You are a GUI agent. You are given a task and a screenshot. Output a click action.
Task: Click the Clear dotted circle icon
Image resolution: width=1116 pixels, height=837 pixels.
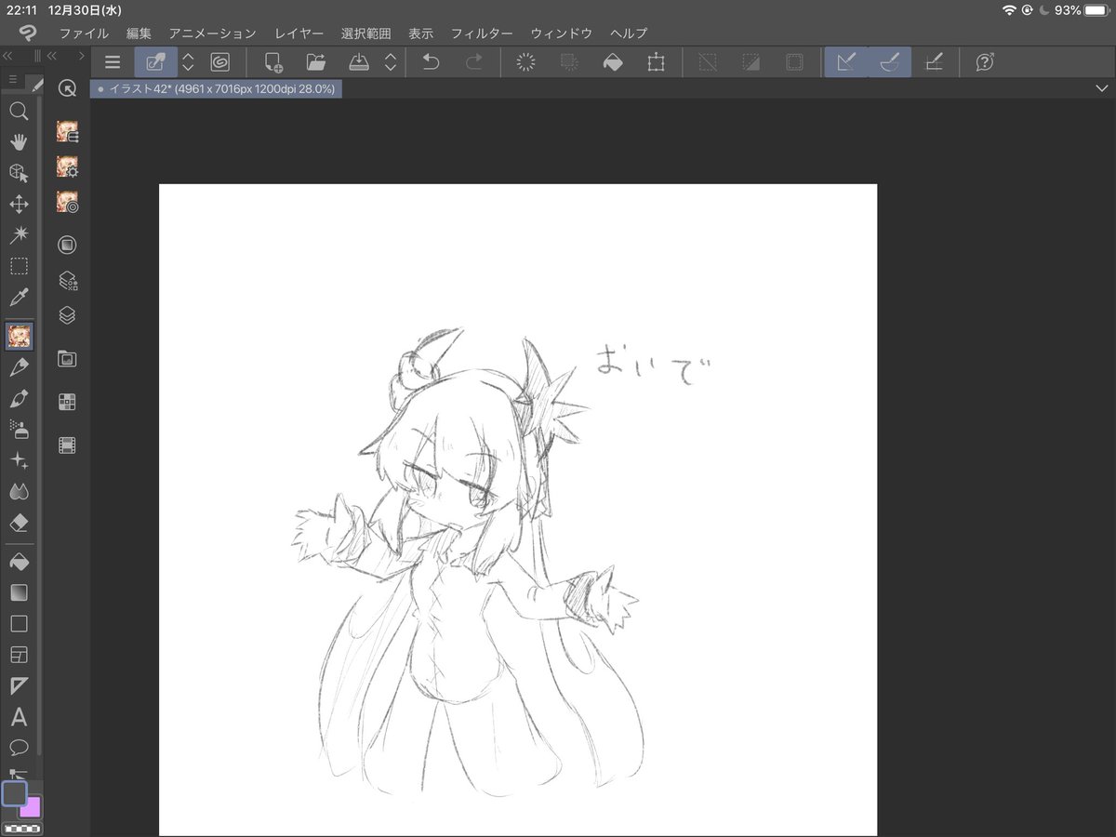525,62
